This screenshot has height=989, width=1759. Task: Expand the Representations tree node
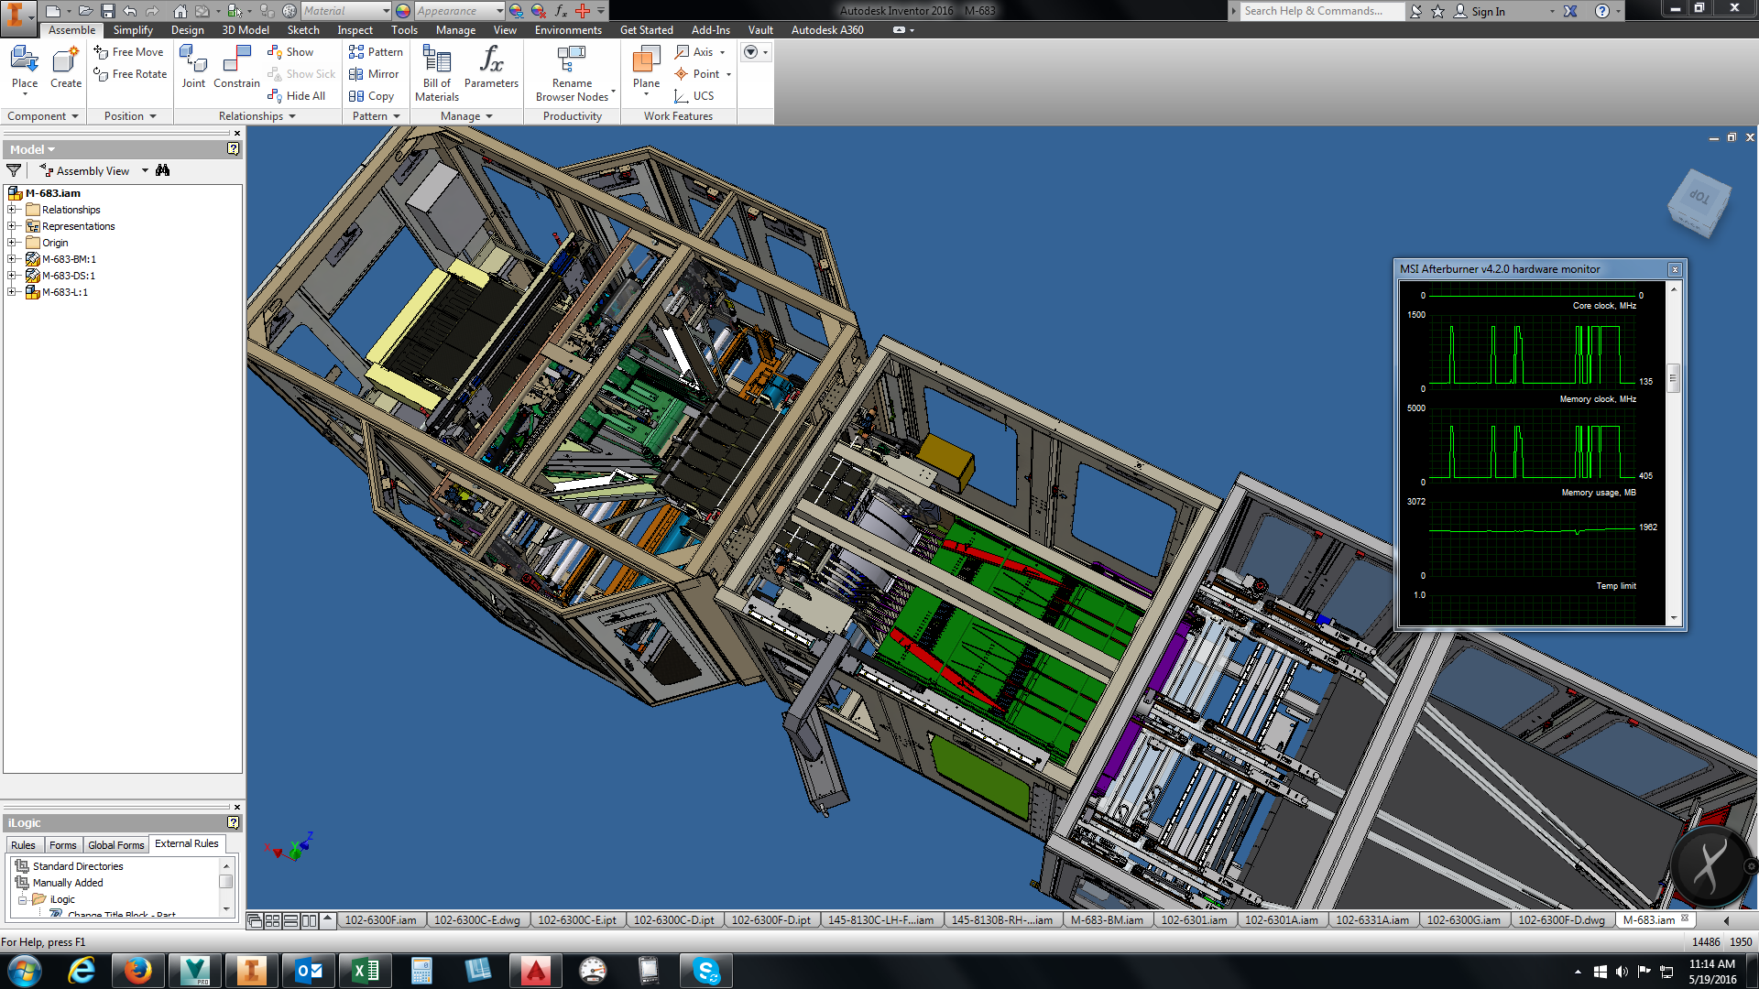[x=12, y=226]
